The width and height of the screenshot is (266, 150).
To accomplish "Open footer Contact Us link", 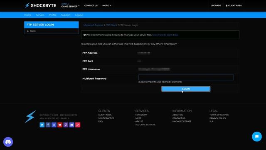I will point(179,118).
